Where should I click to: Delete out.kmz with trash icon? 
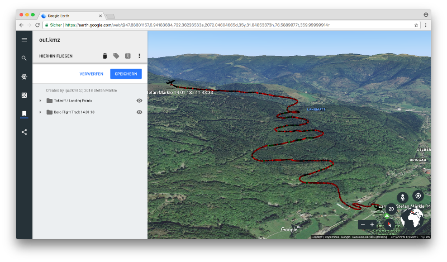point(104,56)
